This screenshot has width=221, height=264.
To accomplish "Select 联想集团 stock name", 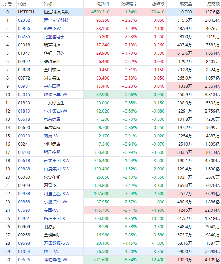I will point(52,62).
